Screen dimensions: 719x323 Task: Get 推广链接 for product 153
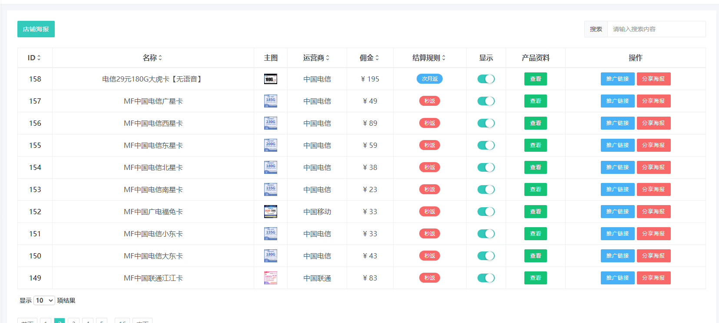(618, 189)
